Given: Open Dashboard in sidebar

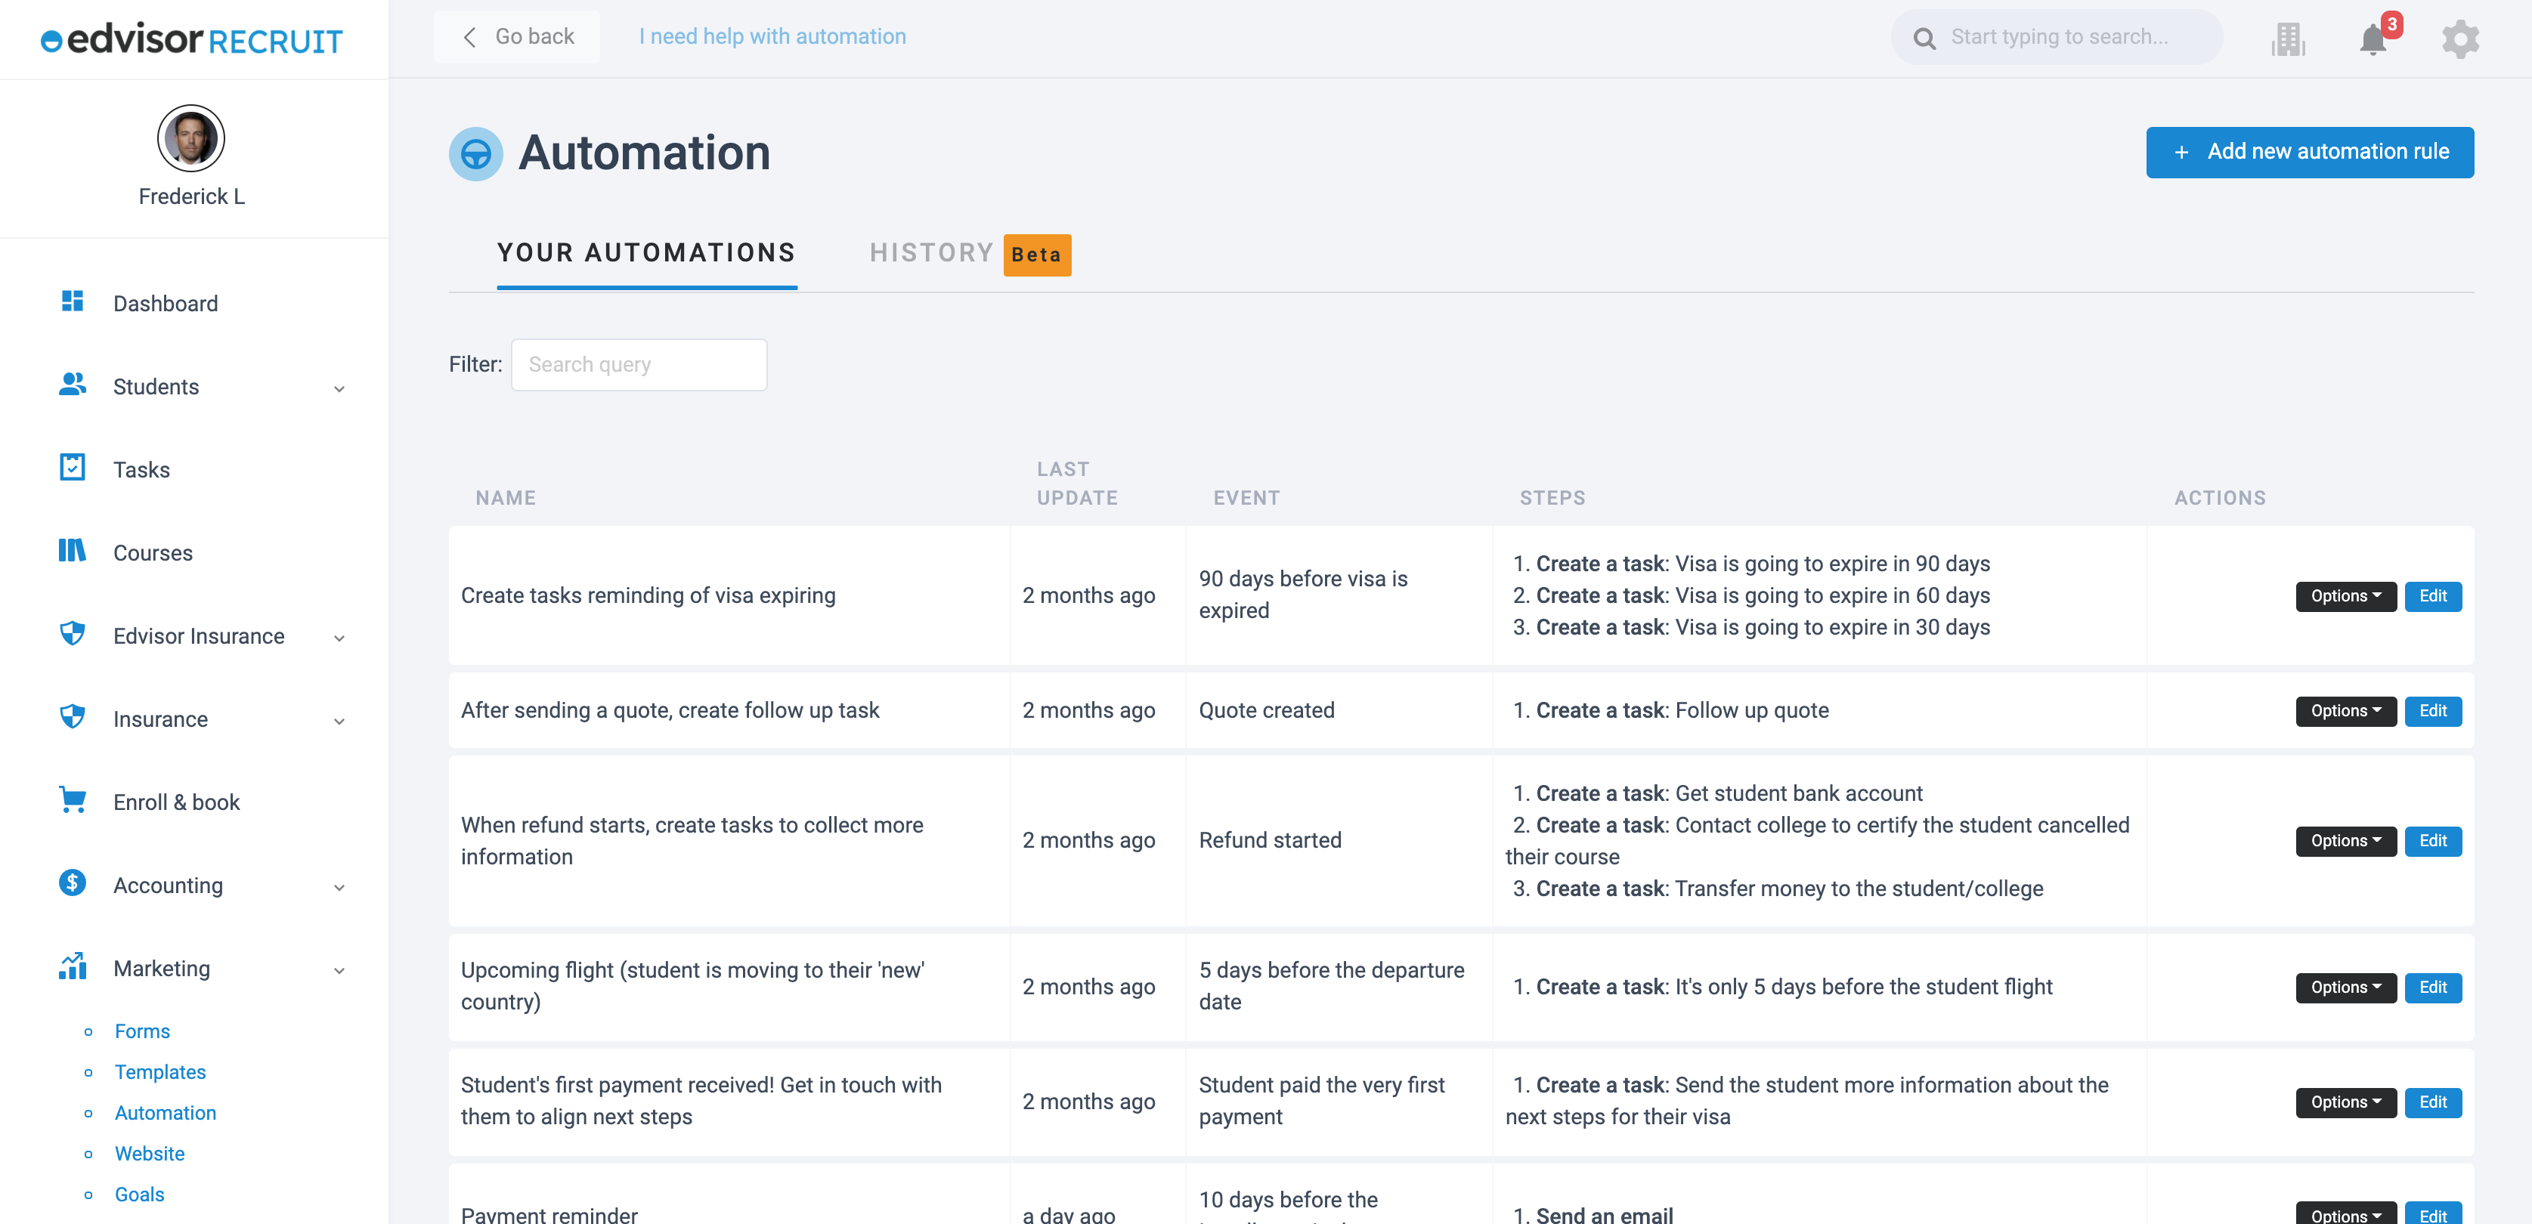Looking at the screenshot, I should pos(165,304).
